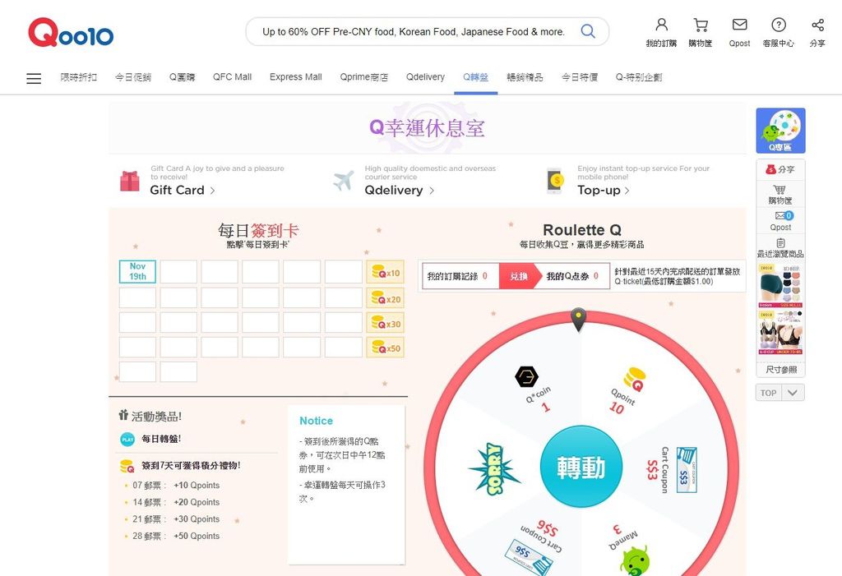Open the 購物筐 cart icon in the header
The height and width of the screenshot is (576, 842).
coord(701,25)
